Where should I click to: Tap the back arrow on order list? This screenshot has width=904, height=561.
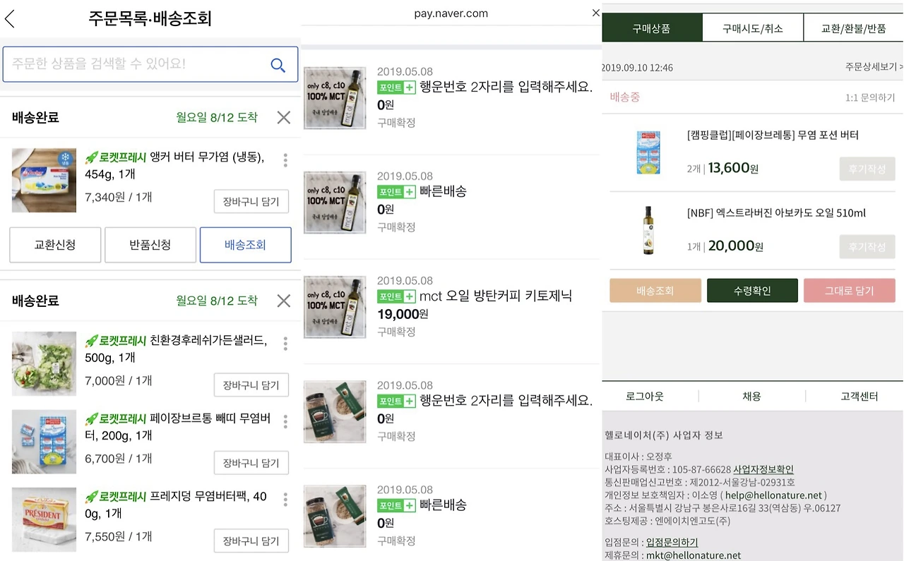[11, 19]
